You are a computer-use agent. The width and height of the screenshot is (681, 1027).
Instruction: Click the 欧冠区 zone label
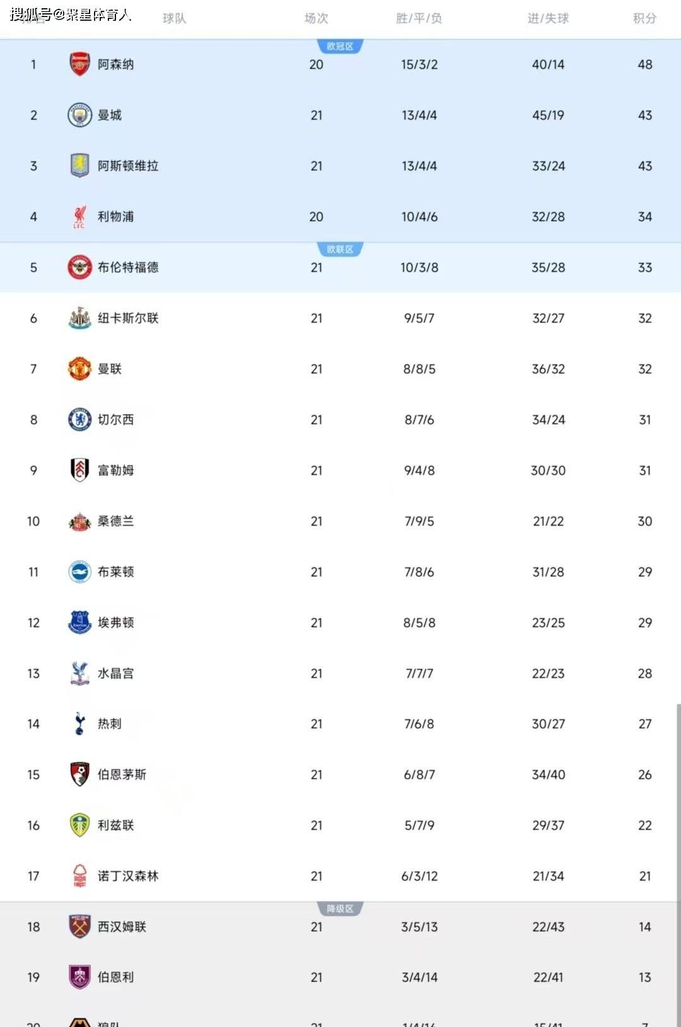tap(340, 46)
